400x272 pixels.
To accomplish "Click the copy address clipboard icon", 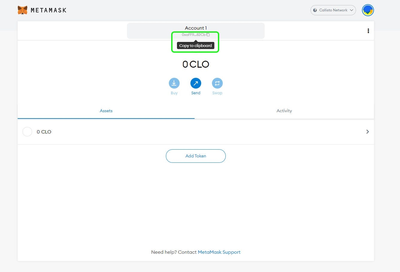I will [208, 35].
